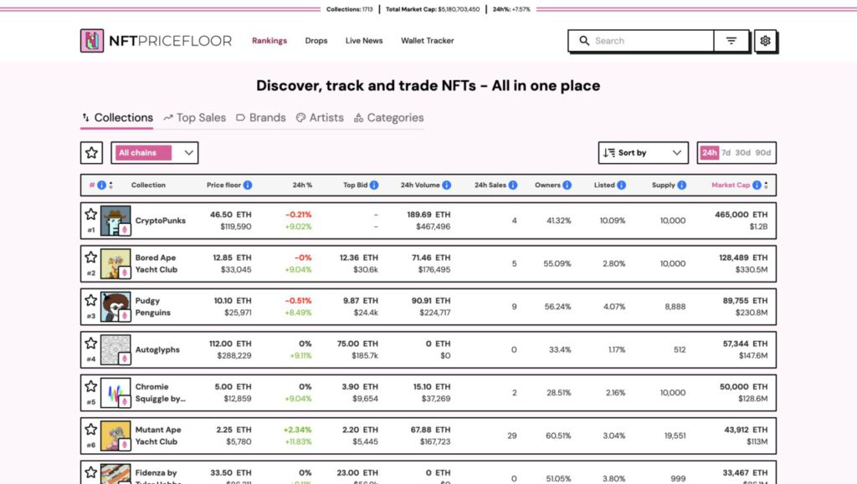857x484 pixels.
Task: Select the 7d timeframe
Action: pos(726,153)
